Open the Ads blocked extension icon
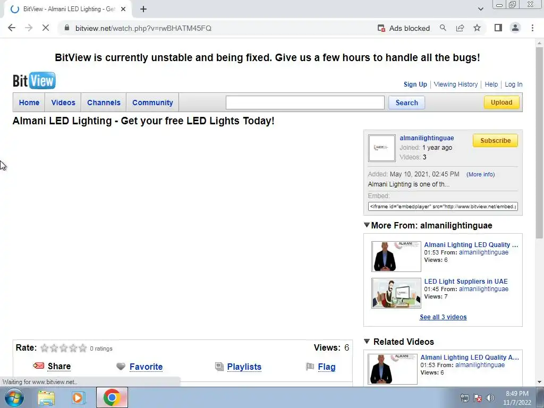 click(381, 28)
